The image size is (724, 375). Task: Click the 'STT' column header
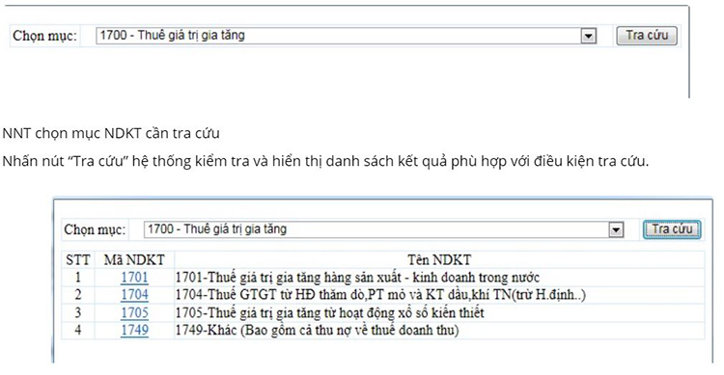[x=77, y=259]
